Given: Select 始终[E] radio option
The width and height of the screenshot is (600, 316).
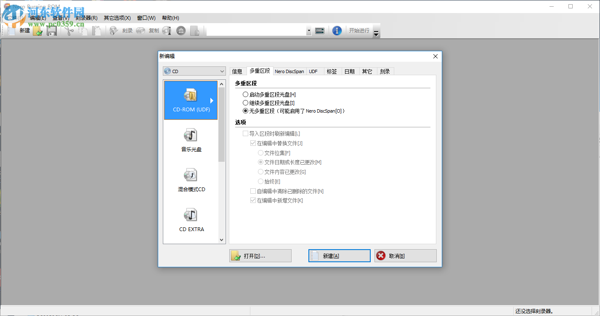Looking at the screenshot, I should point(269,182).
